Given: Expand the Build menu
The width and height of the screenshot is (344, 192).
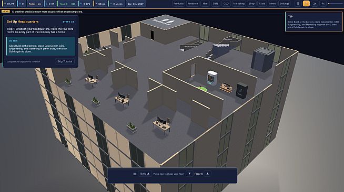Looking at the screenshot, I should (145, 174).
